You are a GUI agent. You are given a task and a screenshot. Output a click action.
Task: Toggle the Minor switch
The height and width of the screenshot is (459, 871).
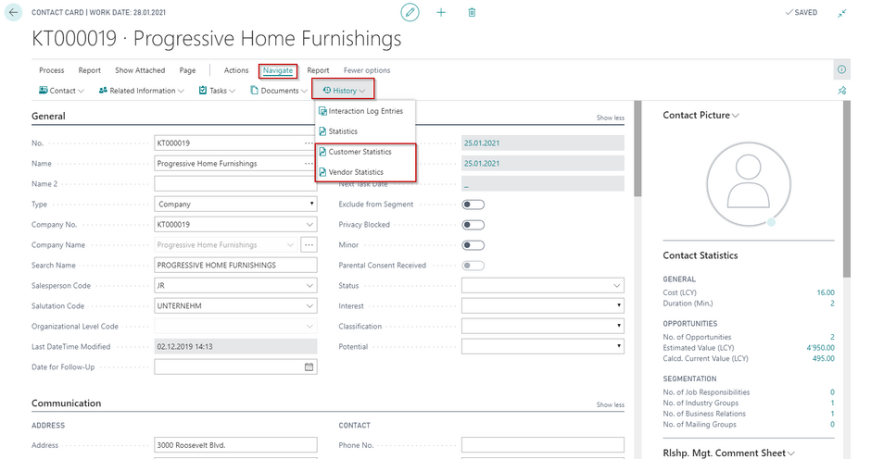click(473, 245)
